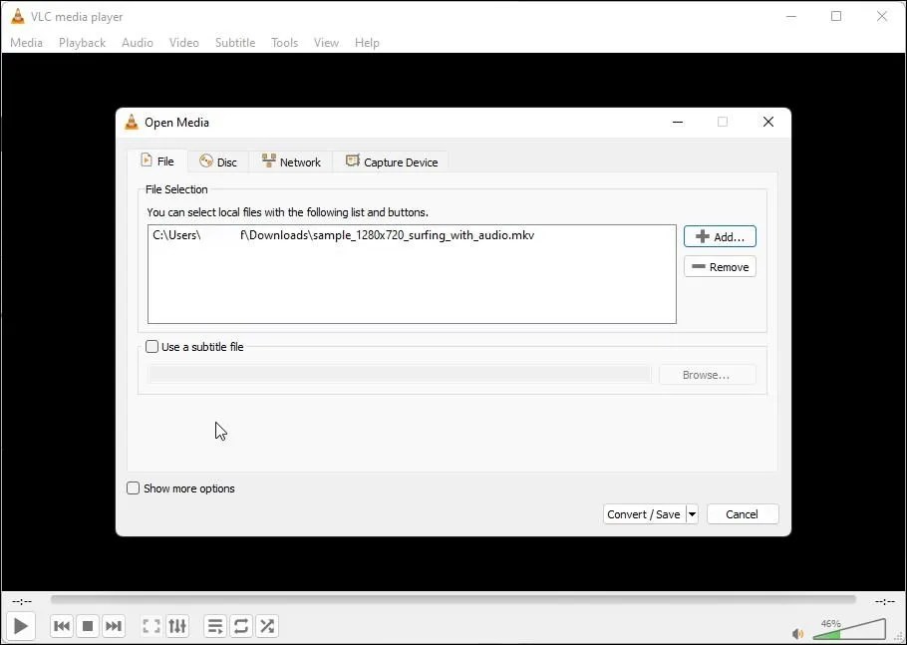The width and height of the screenshot is (907, 645).
Task: Click the Play button
Action: pos(21,626)
